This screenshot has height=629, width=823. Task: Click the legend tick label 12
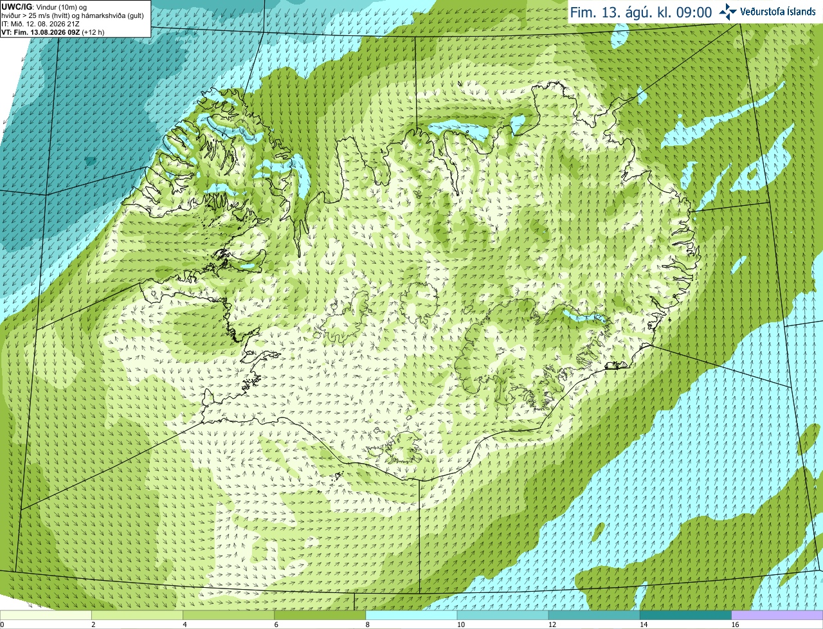coord(552,624)
